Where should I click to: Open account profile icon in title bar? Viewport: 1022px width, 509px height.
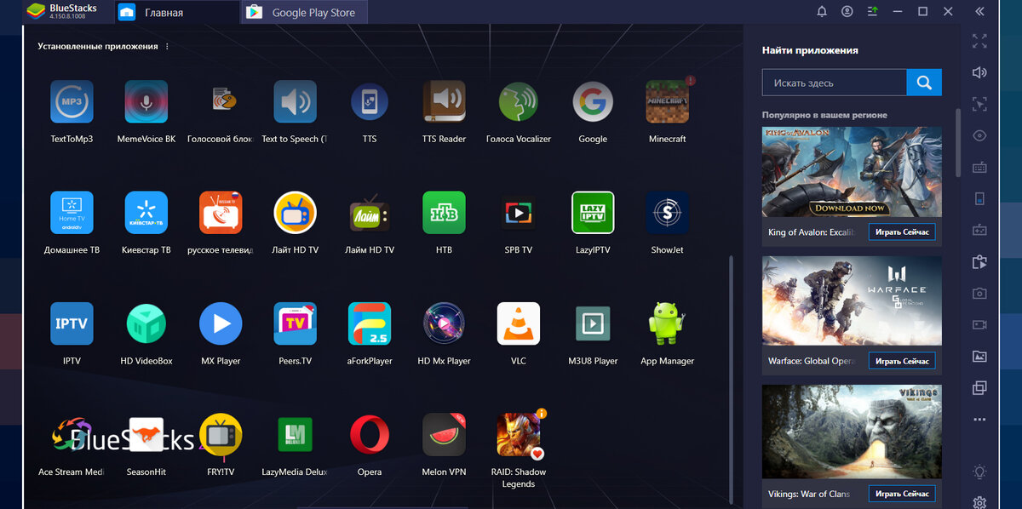(847, 12)
